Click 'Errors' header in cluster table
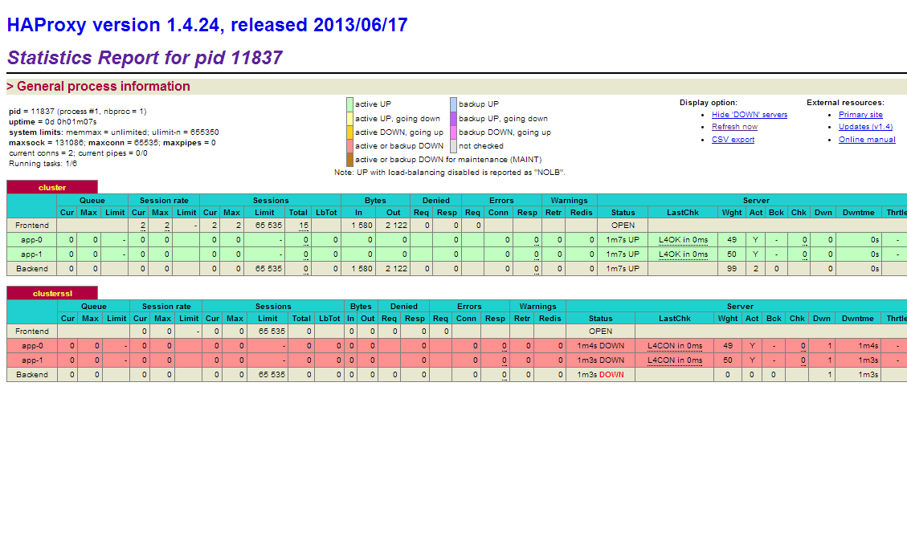The image size is (907, 533). click(x=501, y=201)
